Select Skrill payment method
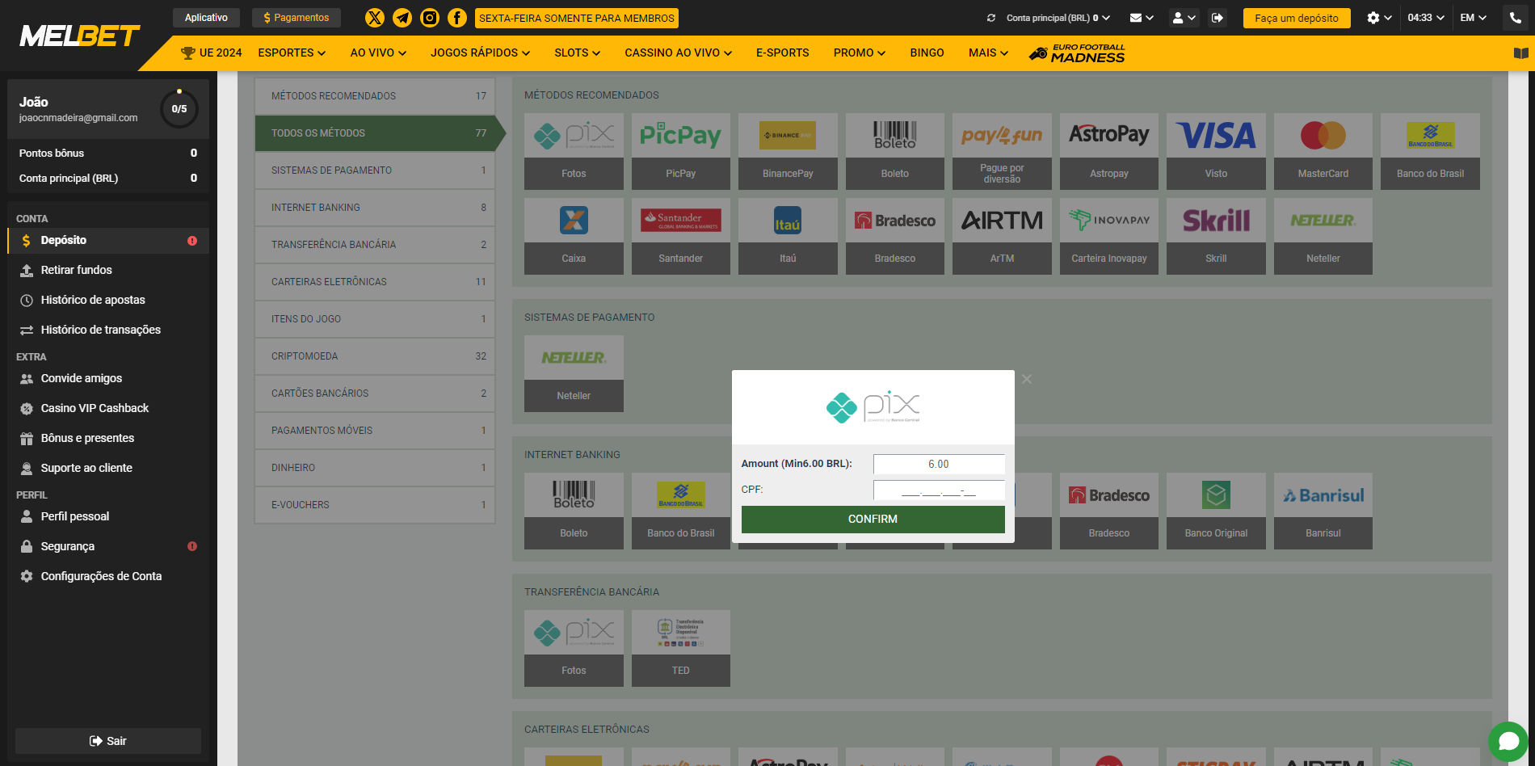The height and width of the screenshot is (766, 1535). click(1216, 236)
